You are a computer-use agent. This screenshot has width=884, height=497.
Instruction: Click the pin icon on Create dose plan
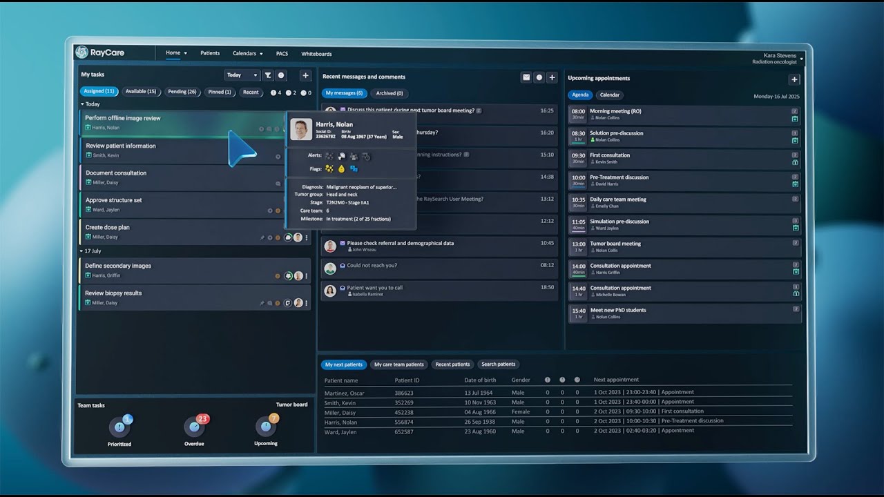point(262,237)
